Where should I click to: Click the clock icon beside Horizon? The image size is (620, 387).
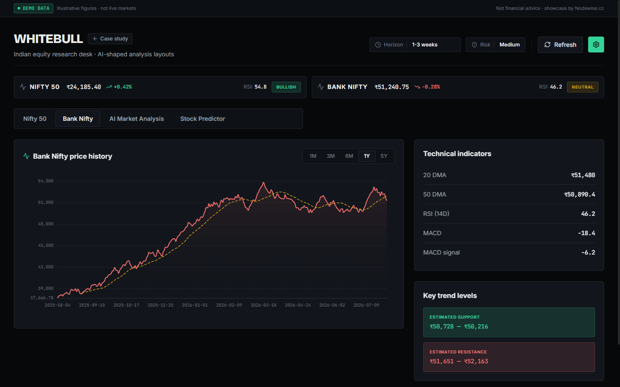pyautogui.click(x=378, y=45)
